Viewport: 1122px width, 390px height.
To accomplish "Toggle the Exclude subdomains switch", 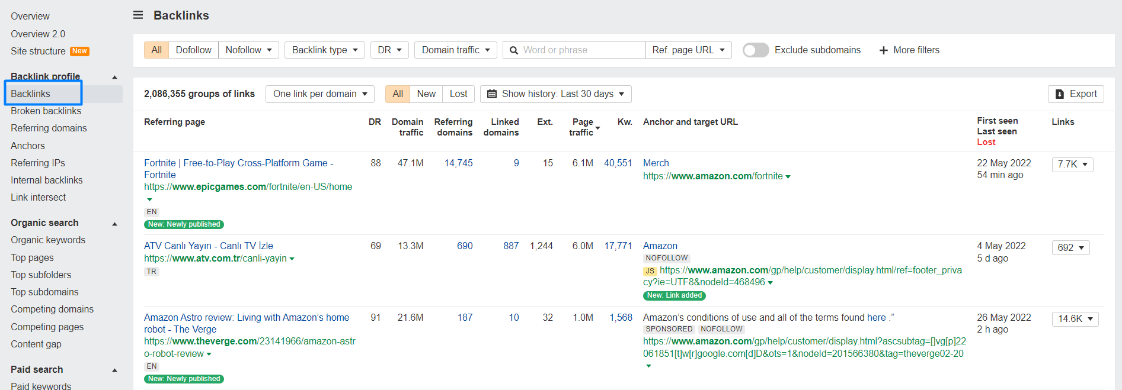I will tap(756, 50).
